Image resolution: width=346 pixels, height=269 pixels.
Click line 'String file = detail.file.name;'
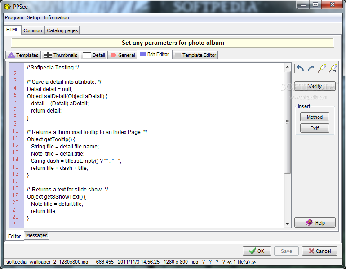65,147
